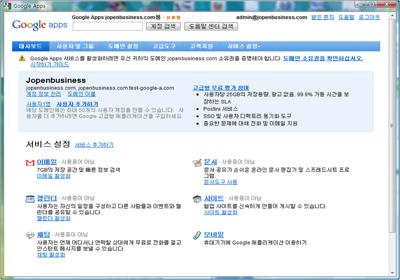This screenshot has width=400, height=280.
Task: Click the Talk chat bubble icon beside 채팅
Action: (x=30, y=235)
